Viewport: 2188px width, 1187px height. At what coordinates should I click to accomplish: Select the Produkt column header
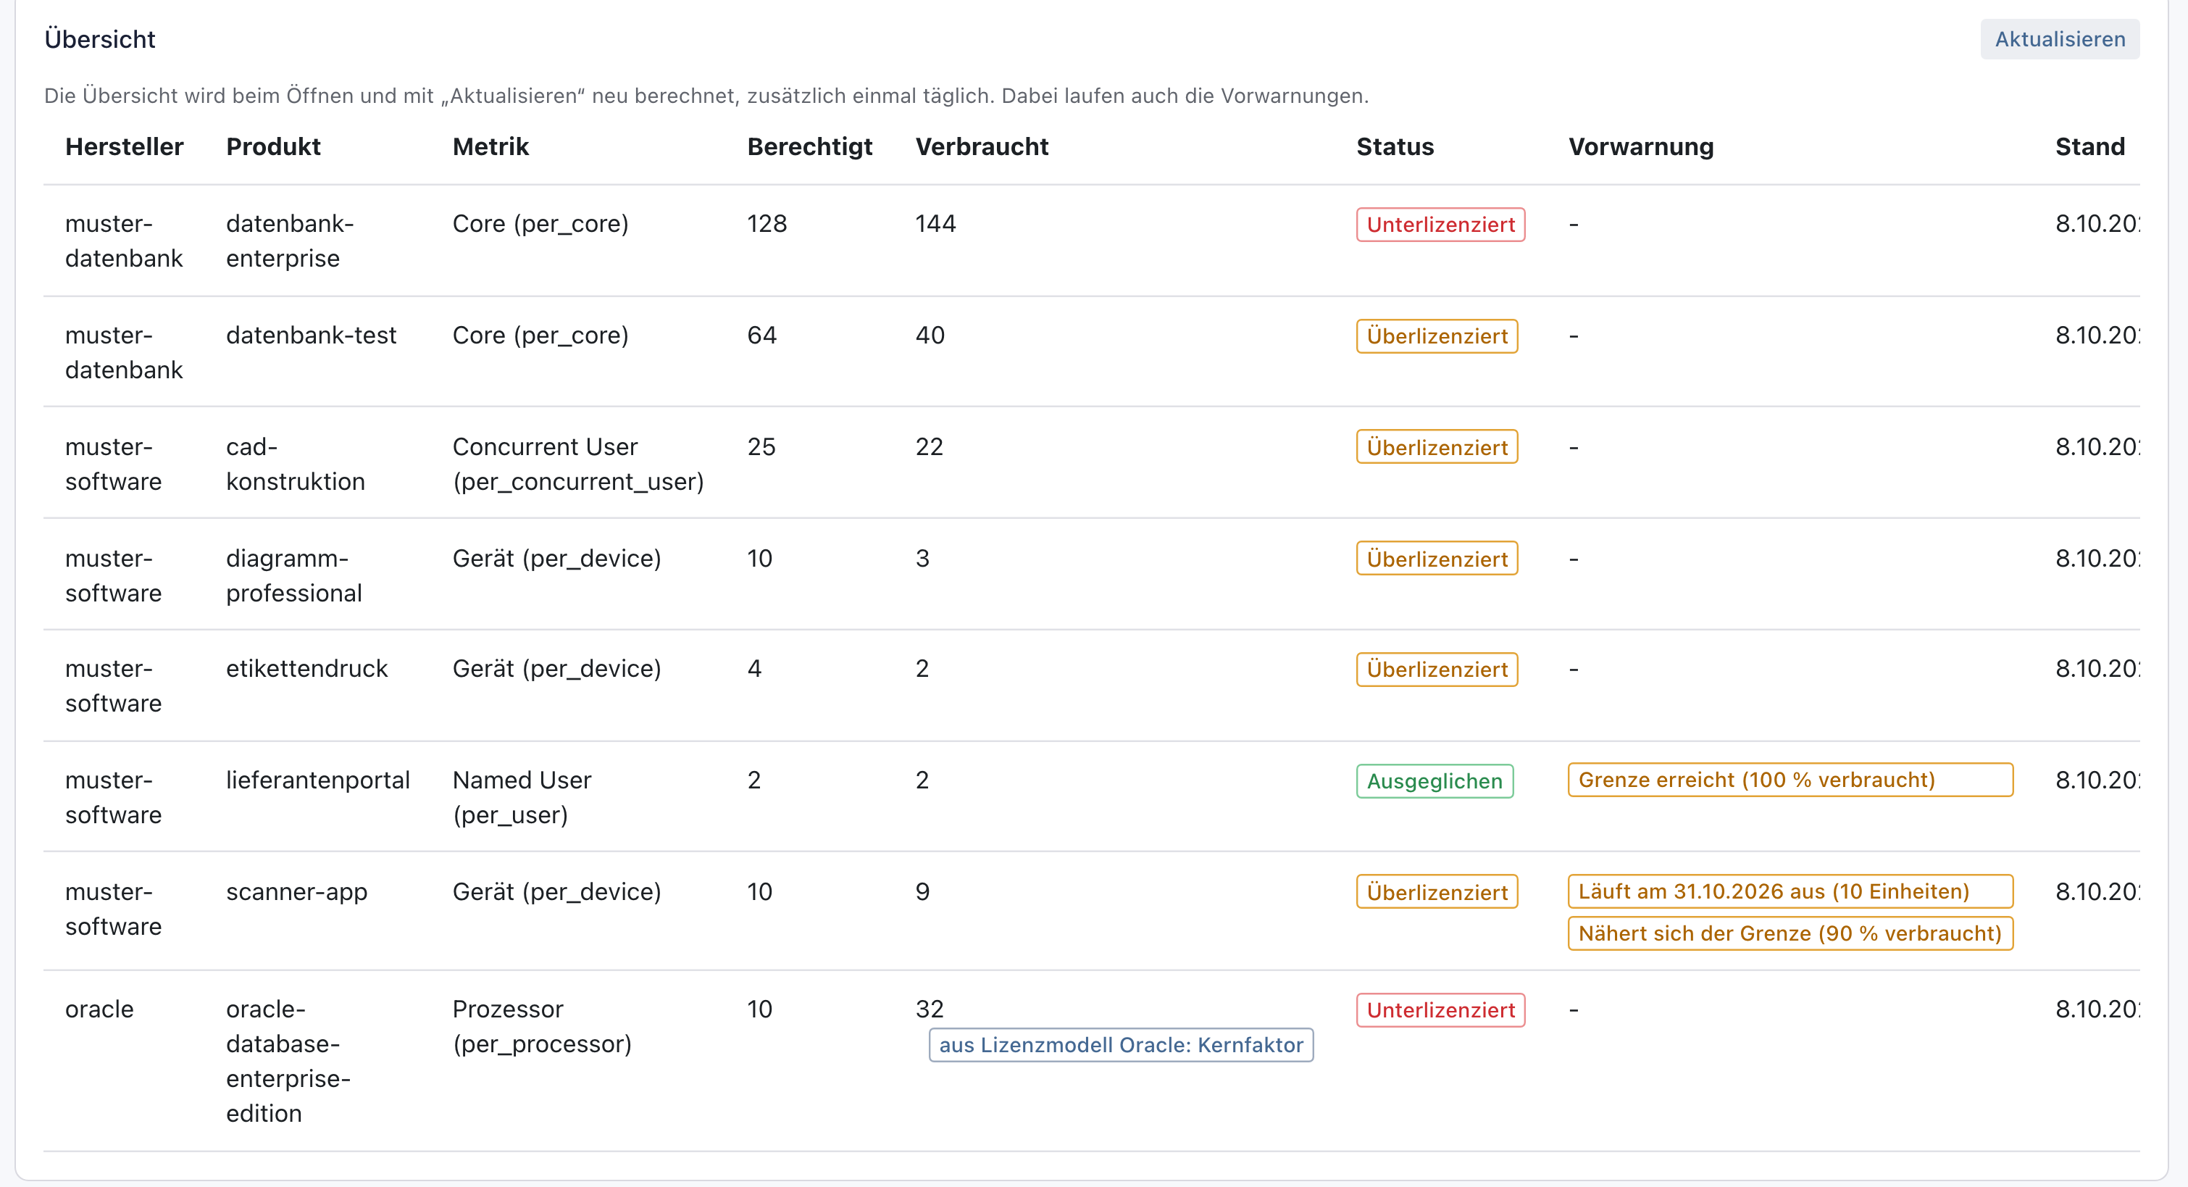point(274,146)
